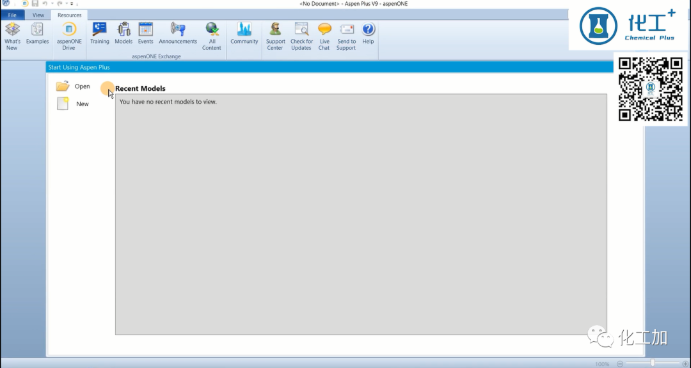Open the Help icon

click(x=368, y=34)
